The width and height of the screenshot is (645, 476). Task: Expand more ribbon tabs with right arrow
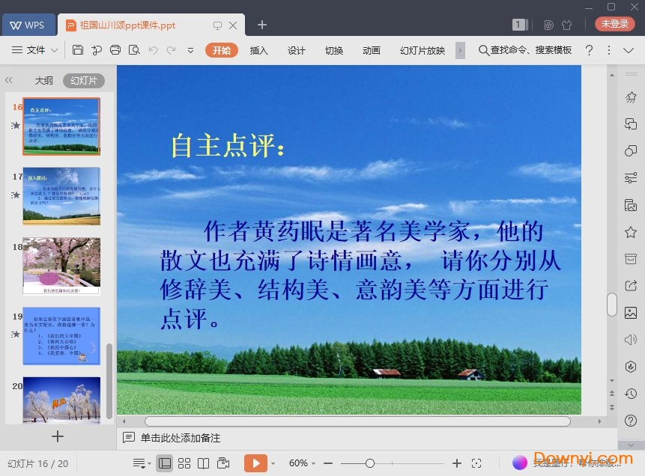click(x=461, y=50)
